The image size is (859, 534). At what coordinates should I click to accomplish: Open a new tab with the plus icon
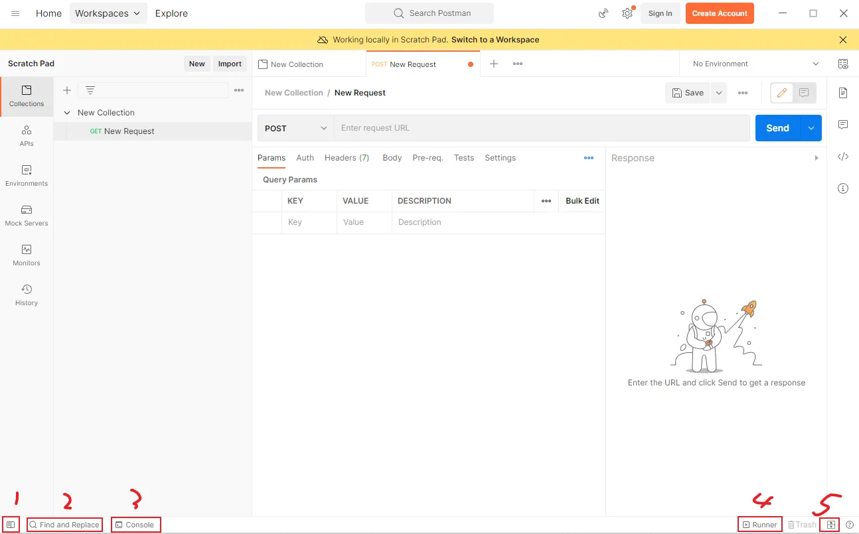tap(494, 64)
